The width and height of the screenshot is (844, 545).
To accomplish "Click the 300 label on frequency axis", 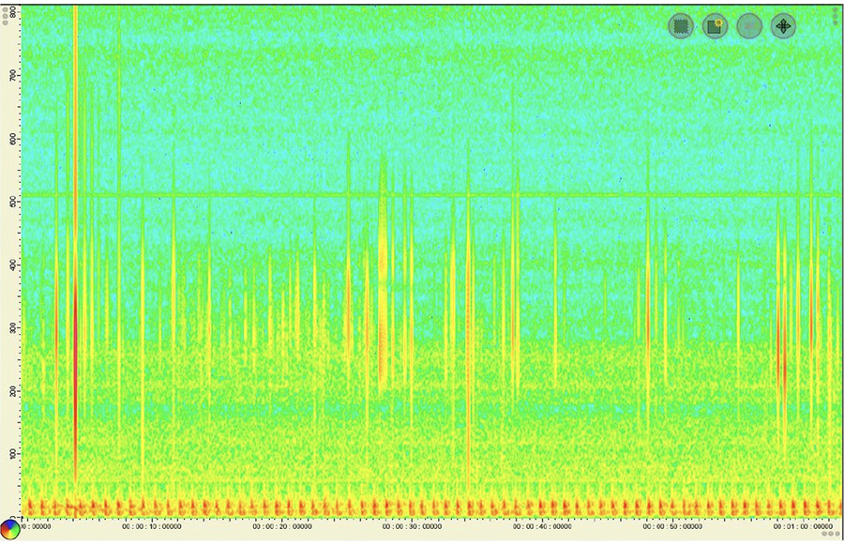I will [x=14, y=328].
